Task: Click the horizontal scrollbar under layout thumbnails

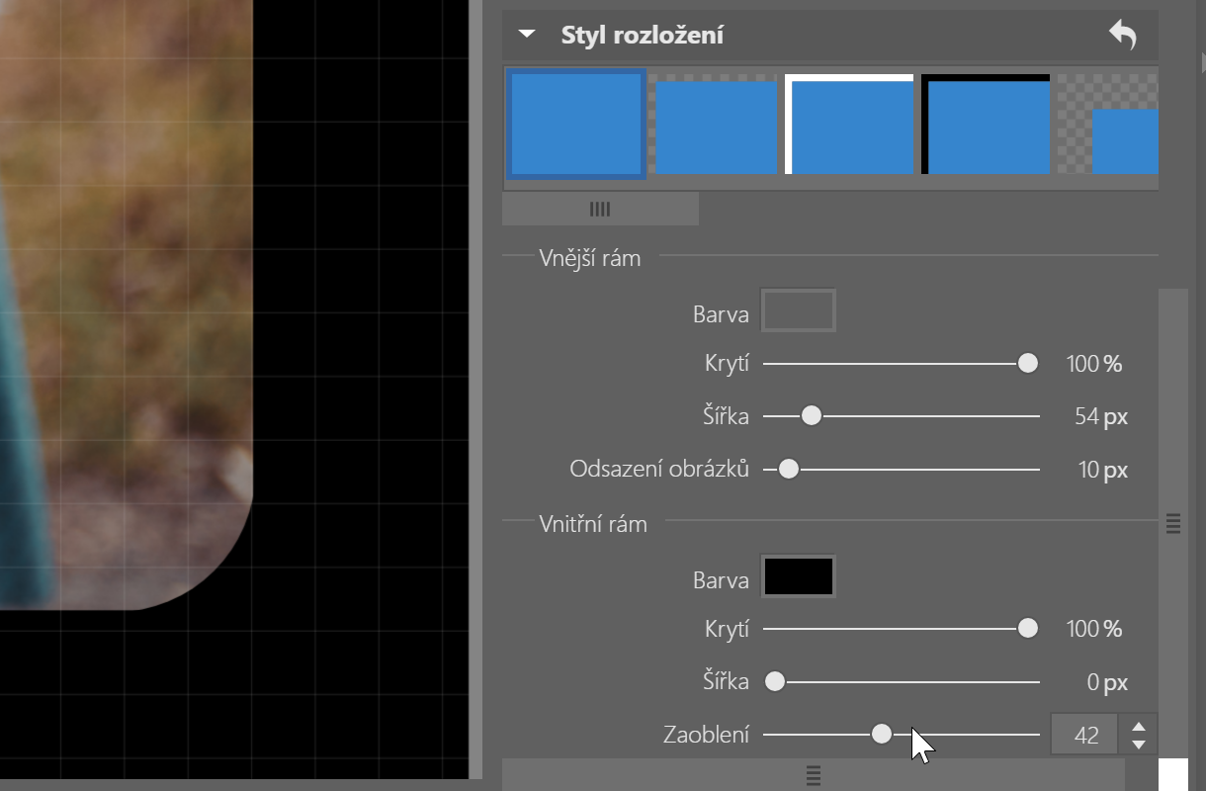Action: (x=600, y=209)
